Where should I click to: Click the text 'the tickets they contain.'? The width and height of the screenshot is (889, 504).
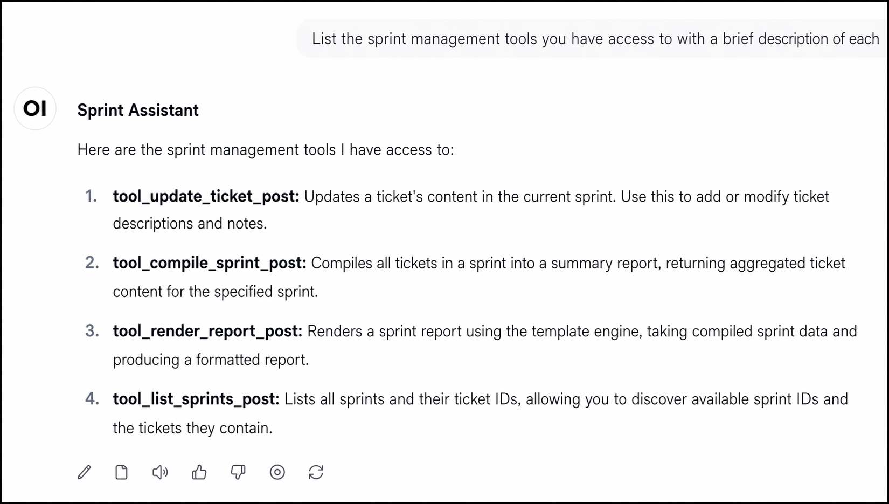192,428
